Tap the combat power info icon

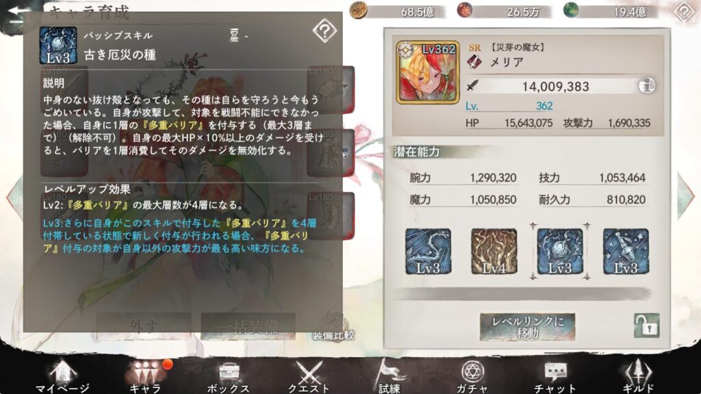pyautogui.click(x=646, y=85)
